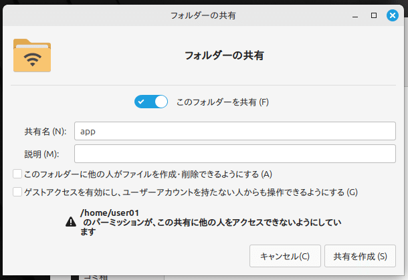Click the このフォルダーを共有 (F) label
This screenshot has height=280, width=408.
tap(223, 102)
